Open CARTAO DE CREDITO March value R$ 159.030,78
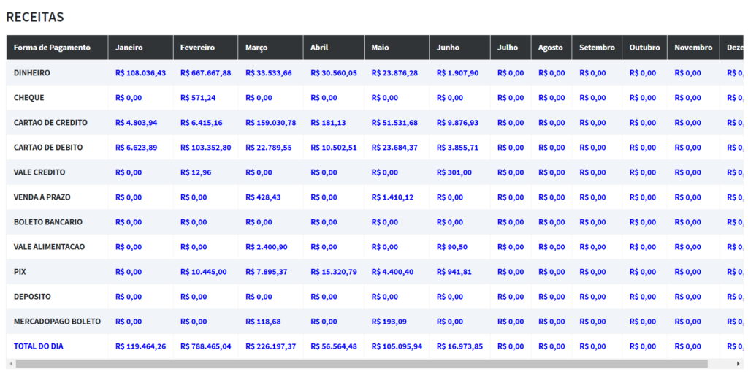 pos(270,123)
